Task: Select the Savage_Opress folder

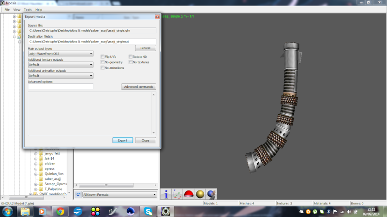Action: pyautogui.click(x=56, y=184)
